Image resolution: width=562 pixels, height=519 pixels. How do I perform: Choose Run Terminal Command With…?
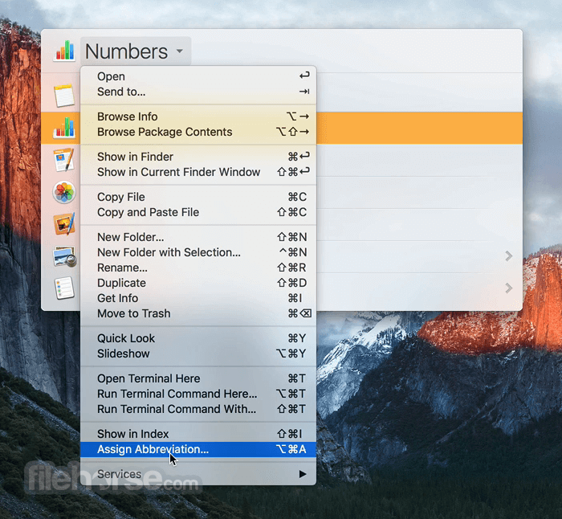point(198,409)
